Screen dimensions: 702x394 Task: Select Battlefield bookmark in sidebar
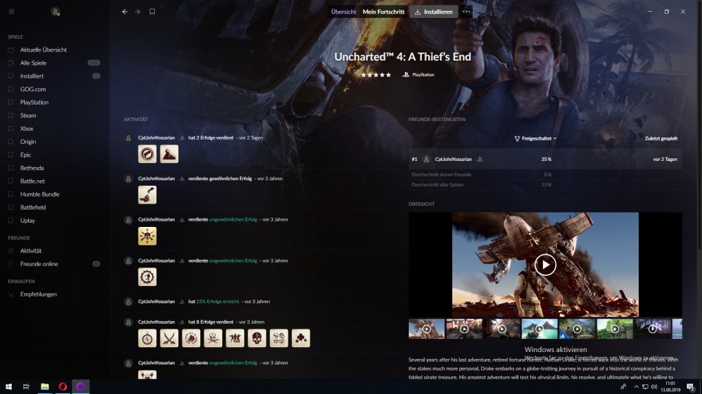pos(32,208)
